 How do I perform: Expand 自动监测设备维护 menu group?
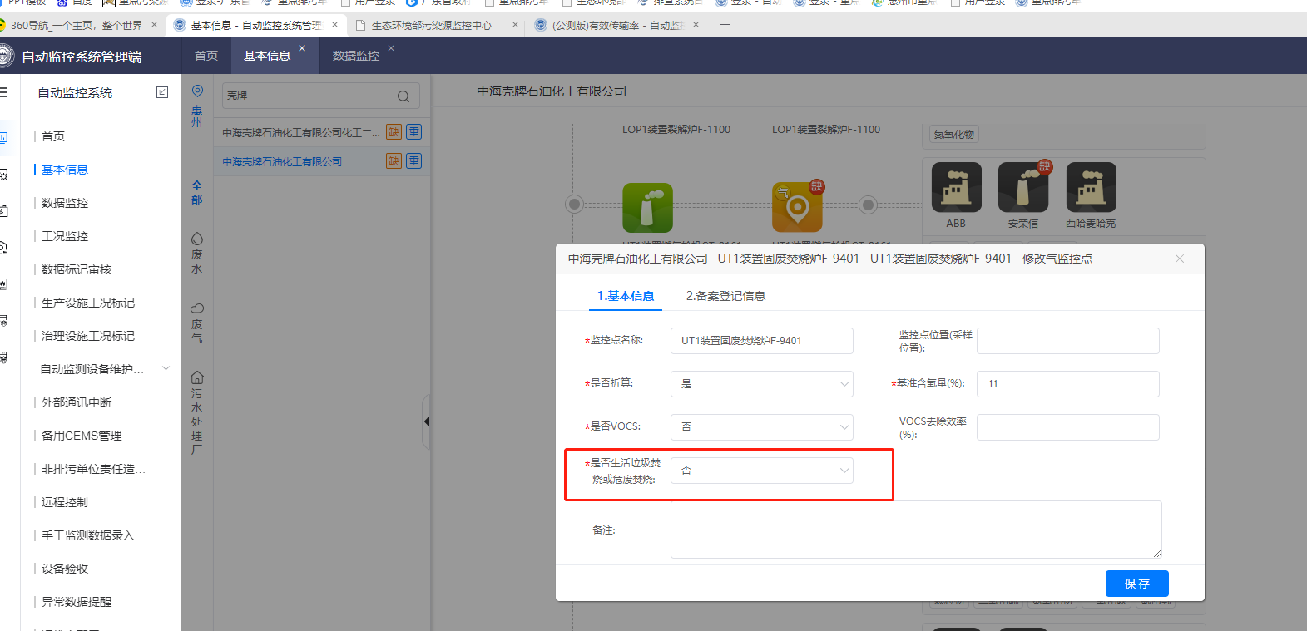(166, 368)
